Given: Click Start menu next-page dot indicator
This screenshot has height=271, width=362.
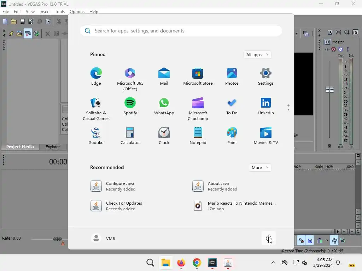Looking at the screenshot, I should [x=288, y=110].
